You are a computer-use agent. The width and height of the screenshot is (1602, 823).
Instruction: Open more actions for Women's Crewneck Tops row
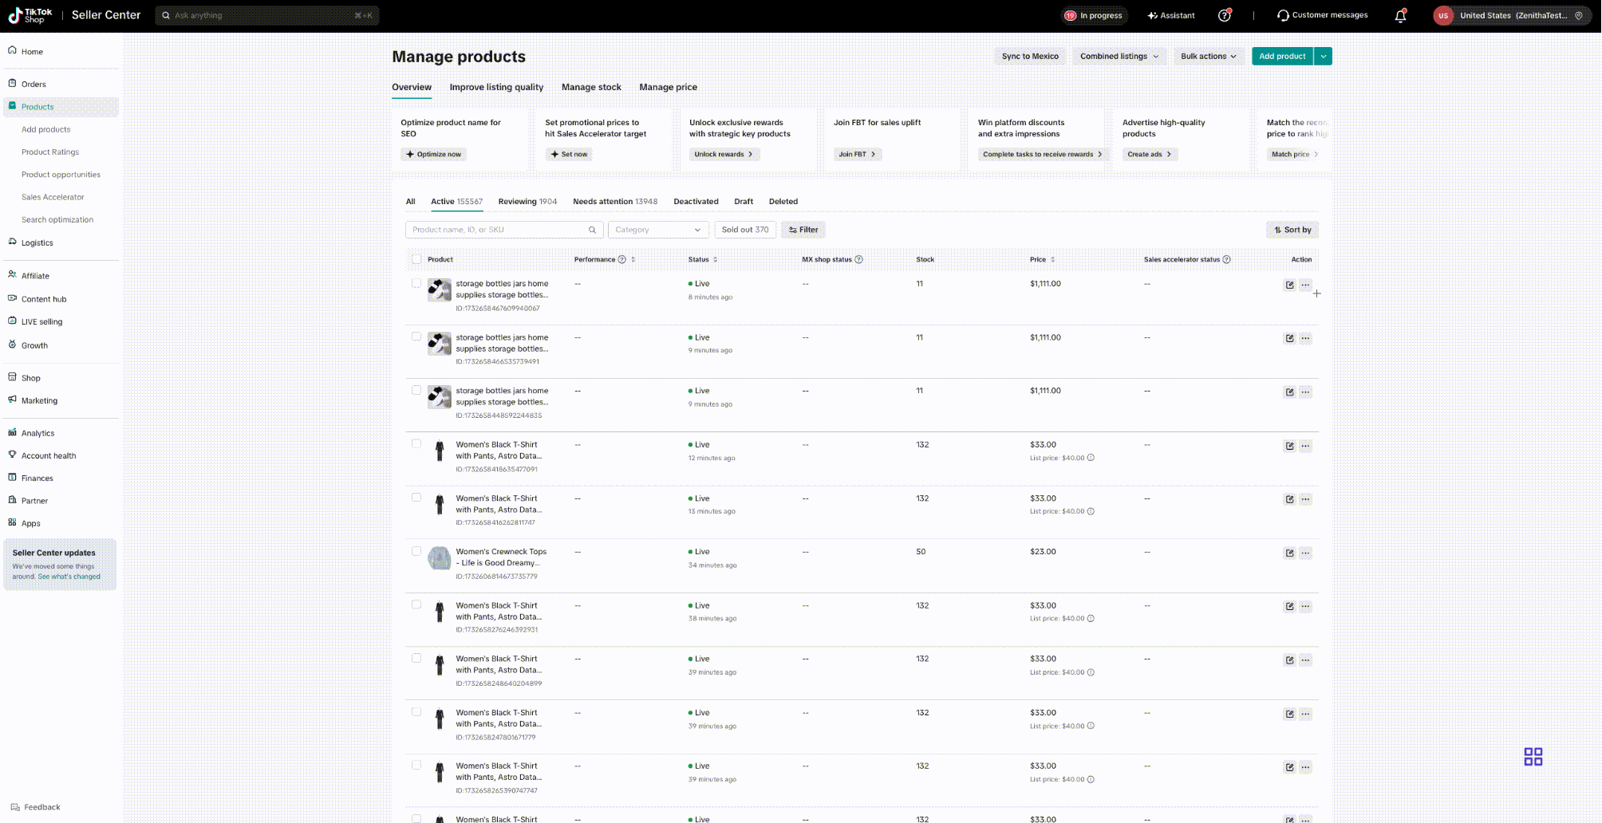click(x=1305, y=553)
